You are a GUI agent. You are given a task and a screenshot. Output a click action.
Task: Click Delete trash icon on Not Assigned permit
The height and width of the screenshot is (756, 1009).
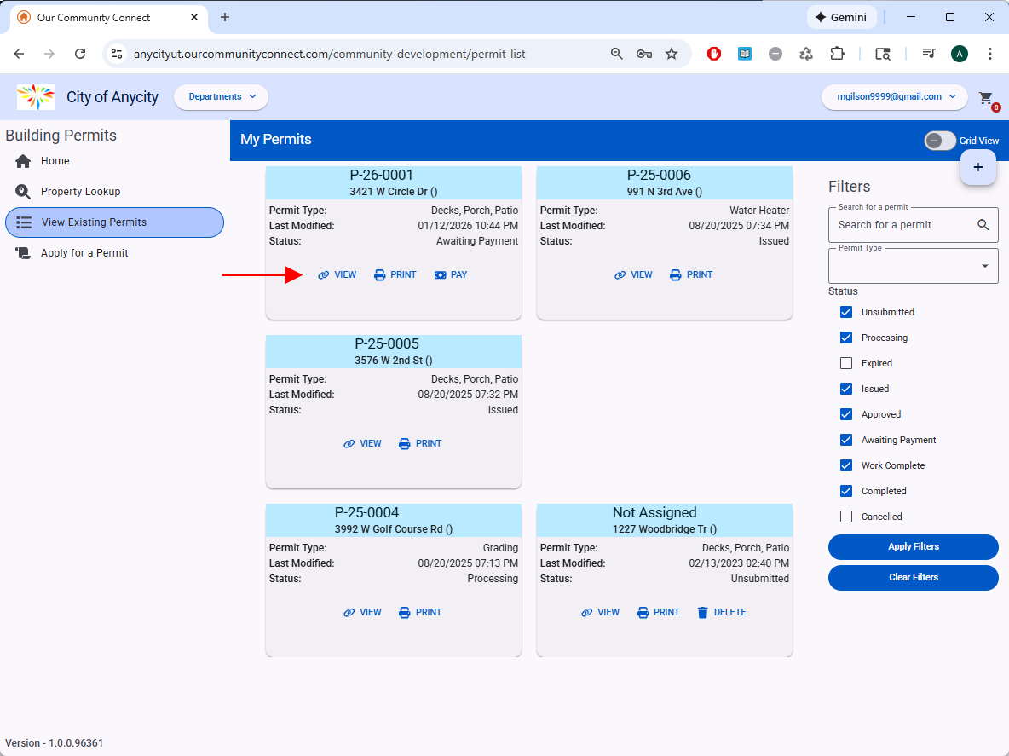(x=702, y=613)
